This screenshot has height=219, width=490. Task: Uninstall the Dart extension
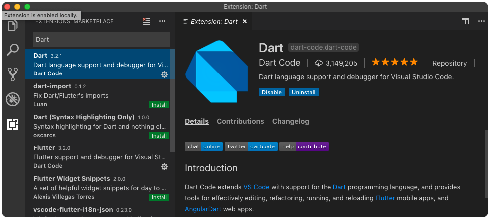[x=304, y=92]
